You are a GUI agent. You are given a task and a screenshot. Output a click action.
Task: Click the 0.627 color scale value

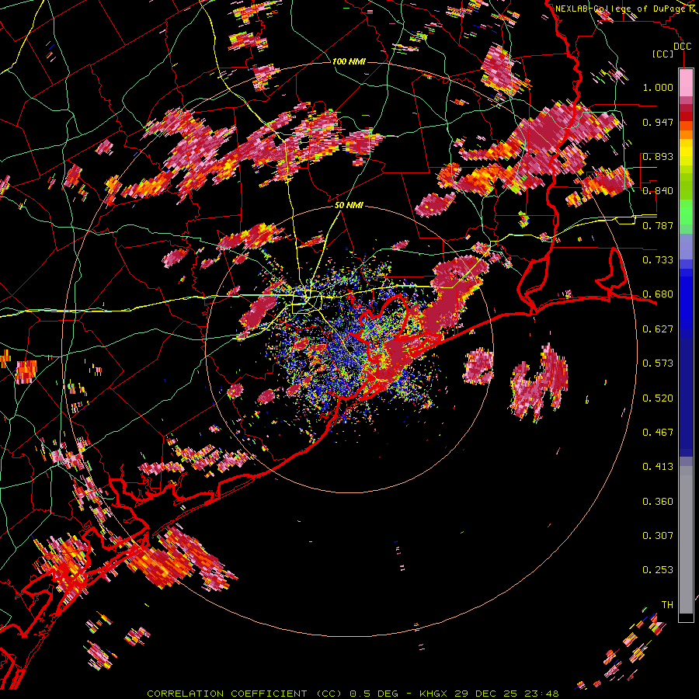coord(658,329)
